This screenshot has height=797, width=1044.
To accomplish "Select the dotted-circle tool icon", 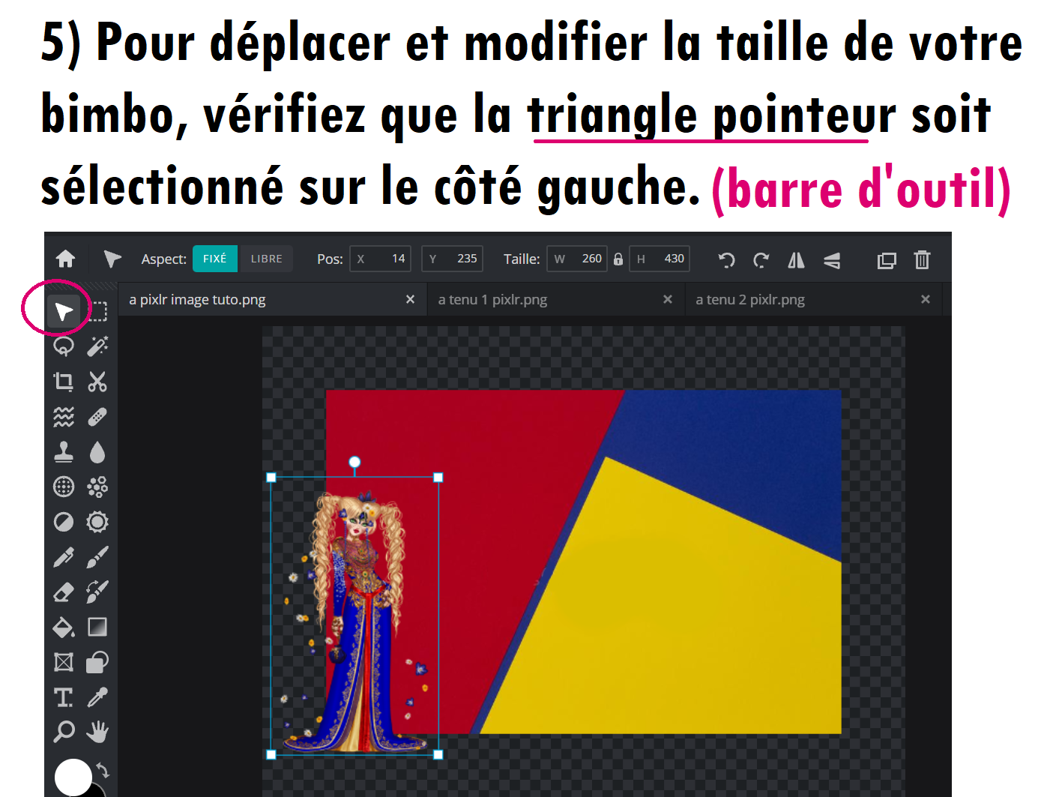I will point(64,487).
